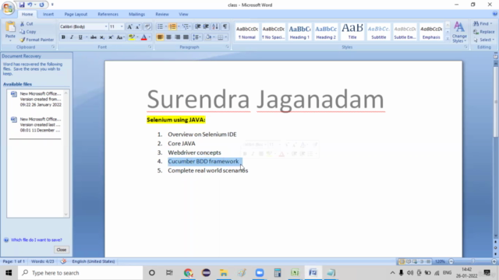The height and width of the screenshot is (280, 499).
Task: Increase paragraph indent
Action: click(x=206, y=26)
